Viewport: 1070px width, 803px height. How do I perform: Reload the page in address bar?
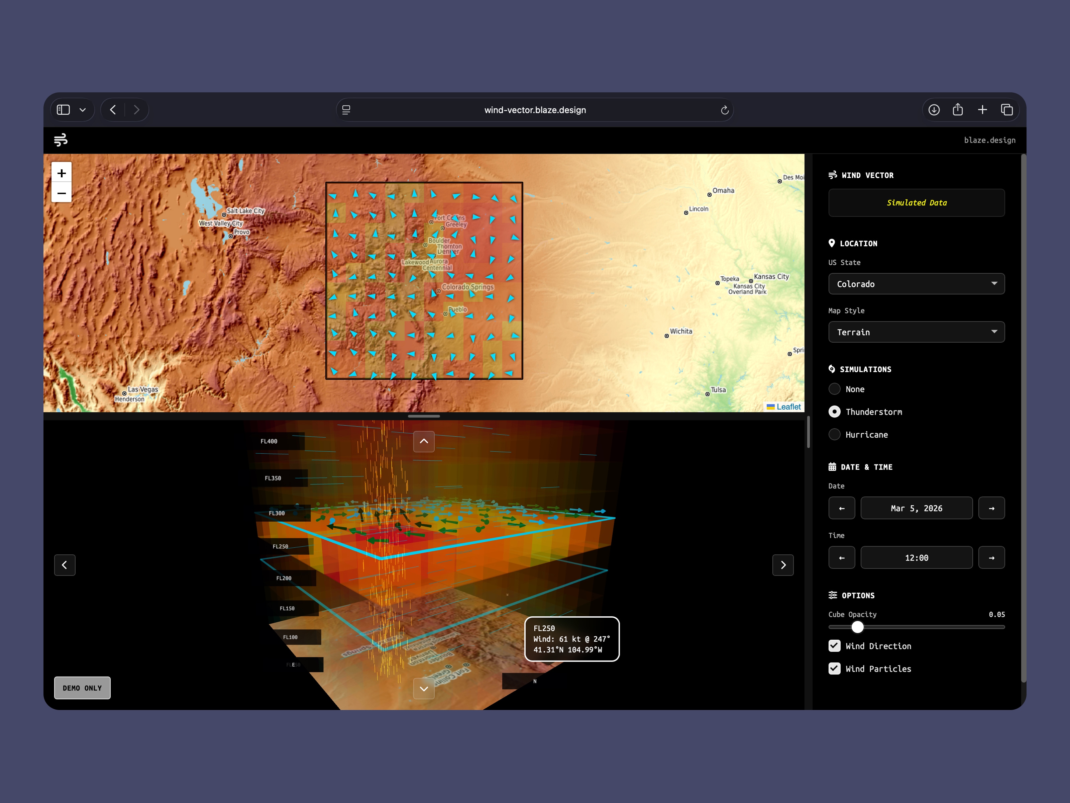pos(724,110)
